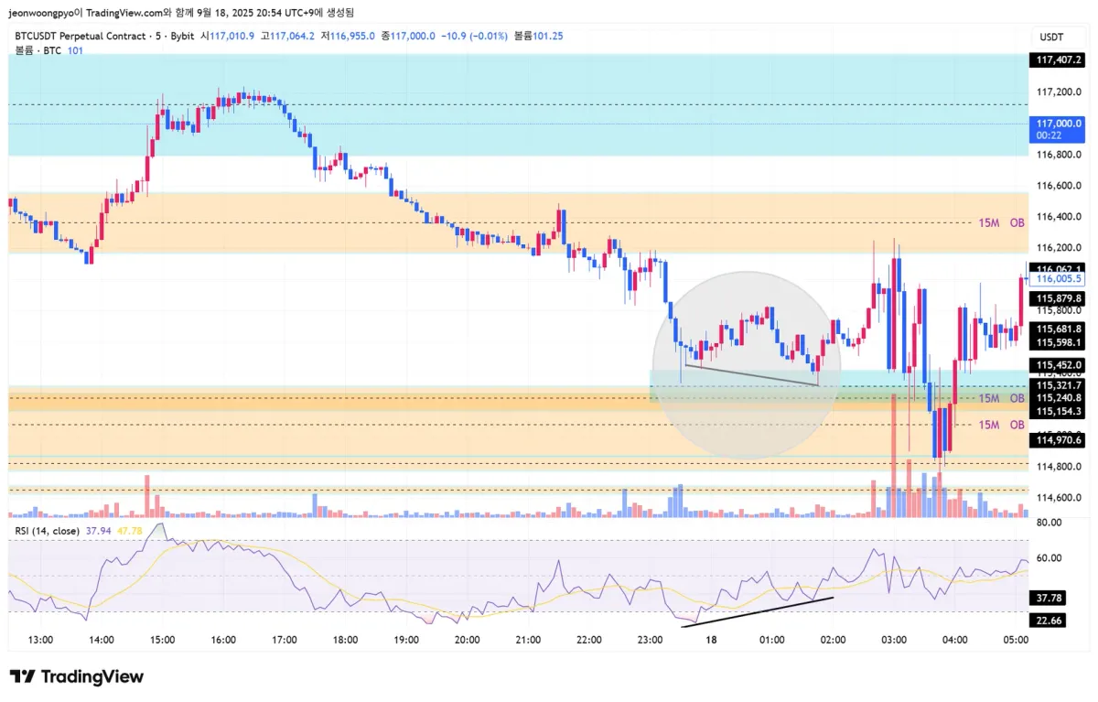Click the 15:00 label on the time axis

162,641
